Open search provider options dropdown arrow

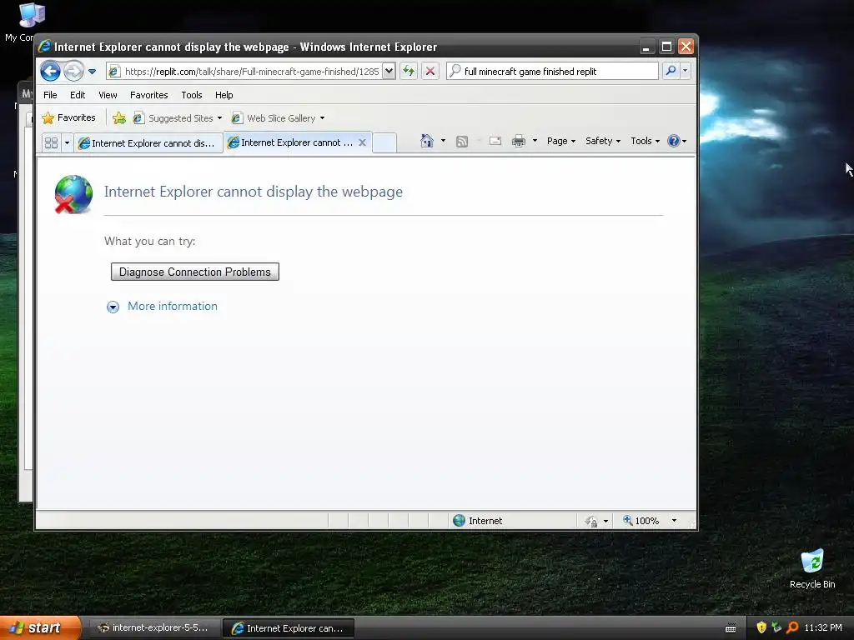[686, 72]
